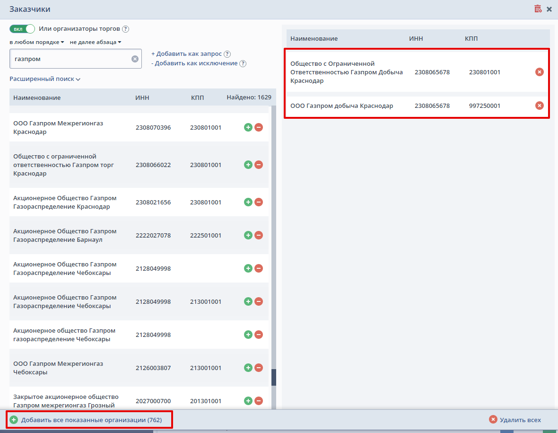The image size is (558, 433).
Task: Open help for 'Или организаторы торгов'
Action: pyautogui.click(x=125, y=29)
